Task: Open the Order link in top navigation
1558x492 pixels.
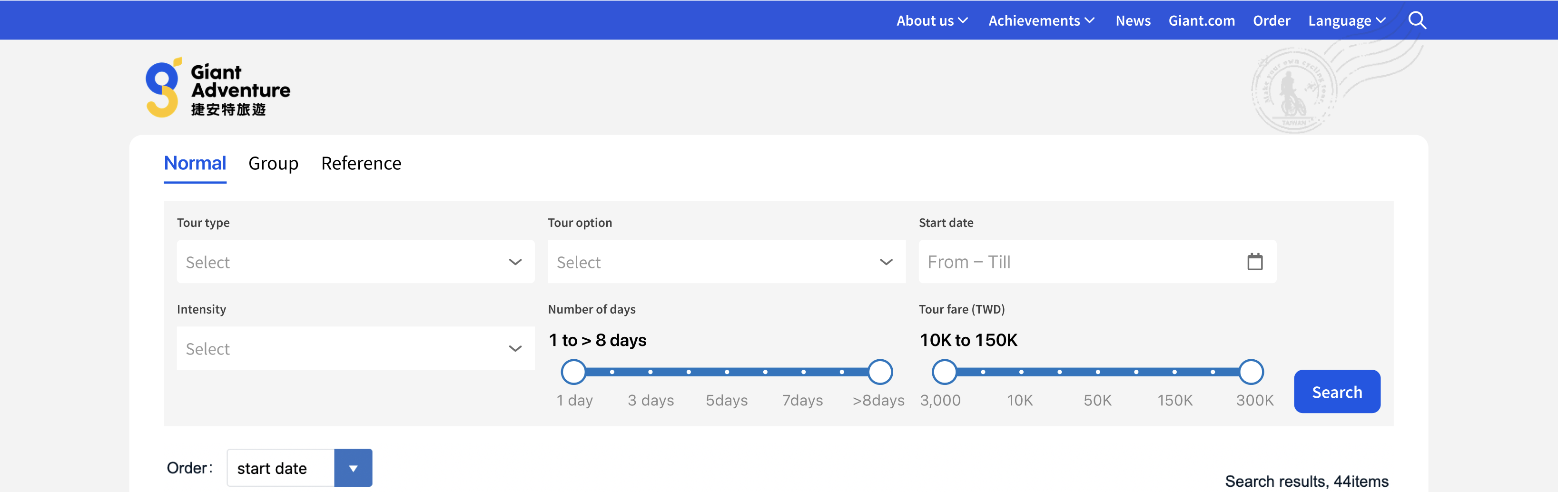Action: tap(1272, 20)
